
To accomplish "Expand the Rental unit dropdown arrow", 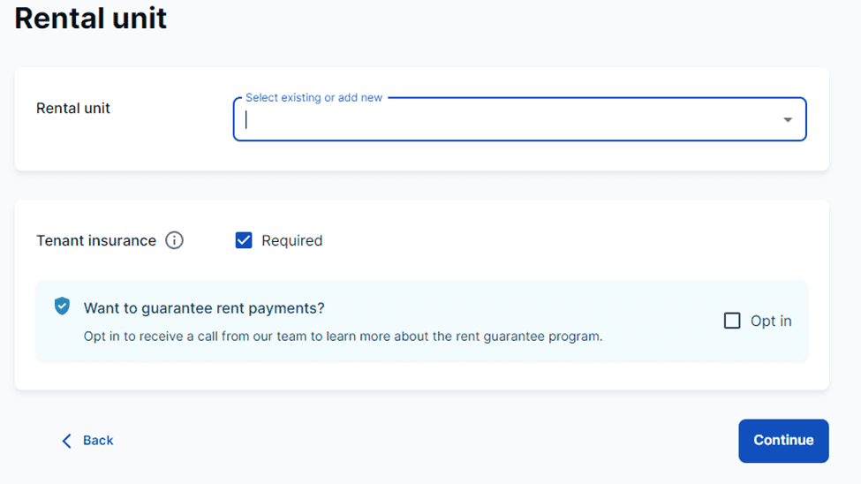I will point(788,120).
